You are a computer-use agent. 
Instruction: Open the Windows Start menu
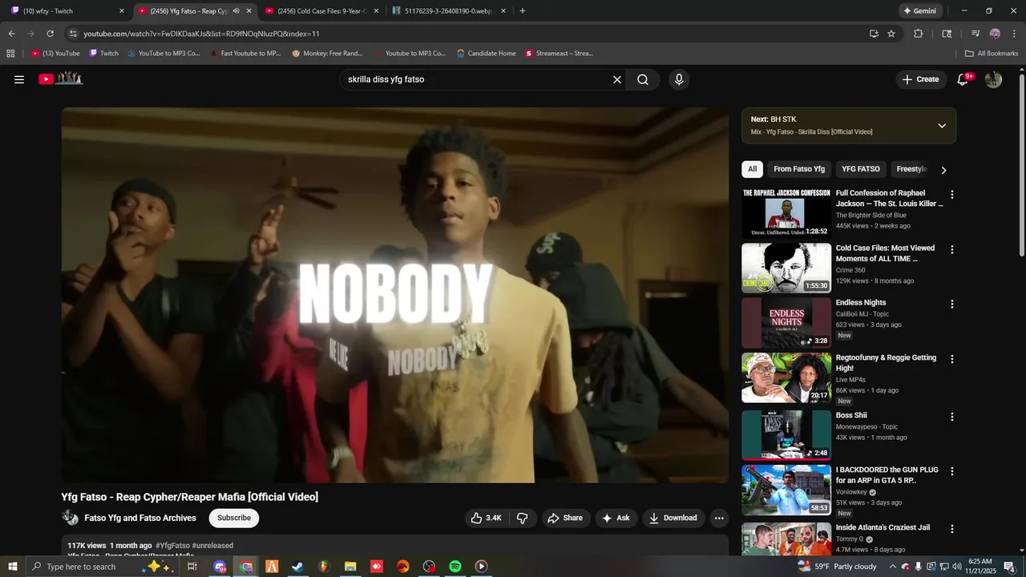(13, 567)
